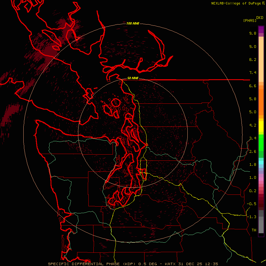
Task: Click the 0.2 legend value
Action: 253,191
